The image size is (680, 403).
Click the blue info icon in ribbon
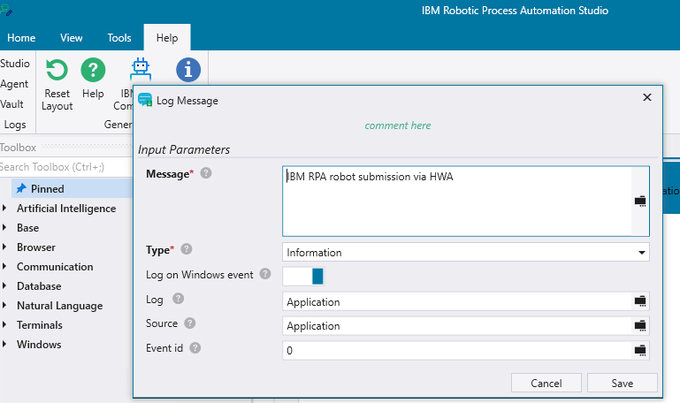[187, 70]
